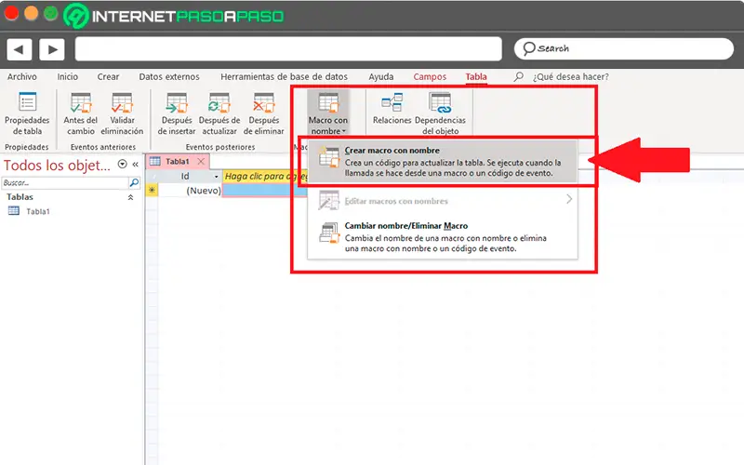Open Dependencias del objeto
Viewport: 744px width, 465px height.
point(440,113)
